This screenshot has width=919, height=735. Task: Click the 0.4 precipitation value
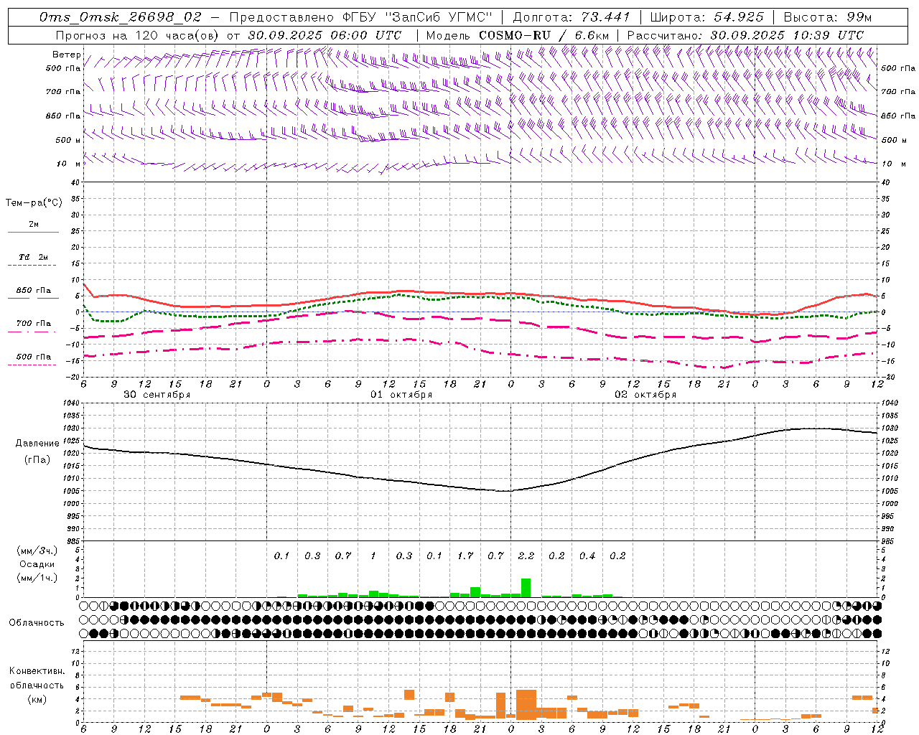tap(587, 556)
